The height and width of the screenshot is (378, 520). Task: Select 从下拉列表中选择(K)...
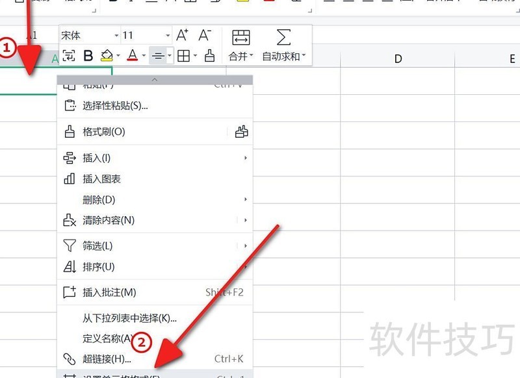155,318
